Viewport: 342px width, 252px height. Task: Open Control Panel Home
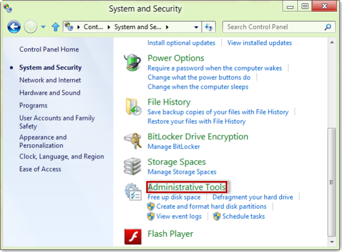[x=49, y=49]
